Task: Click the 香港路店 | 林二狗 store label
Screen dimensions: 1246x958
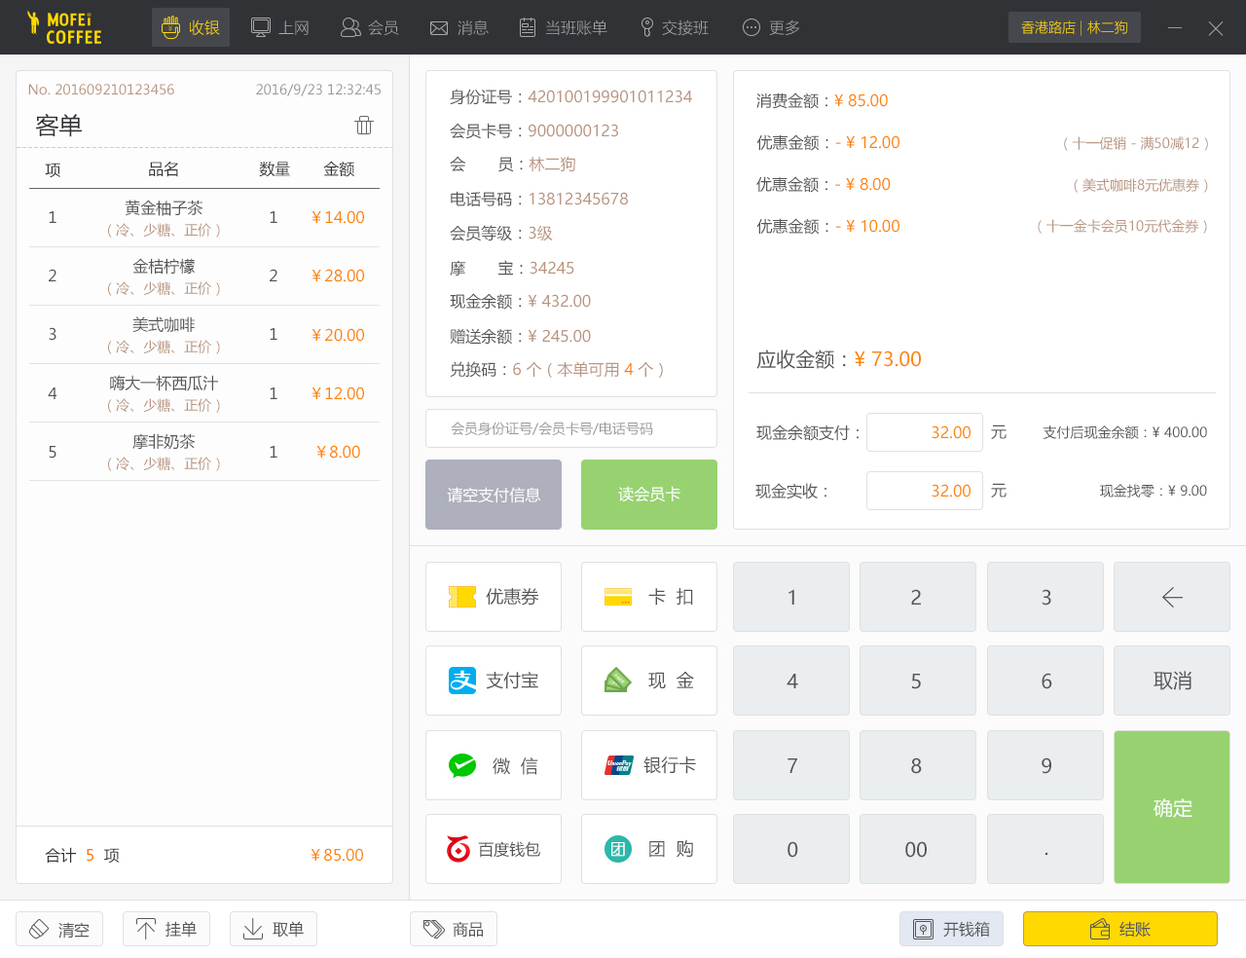Action: coord(1075,27)
